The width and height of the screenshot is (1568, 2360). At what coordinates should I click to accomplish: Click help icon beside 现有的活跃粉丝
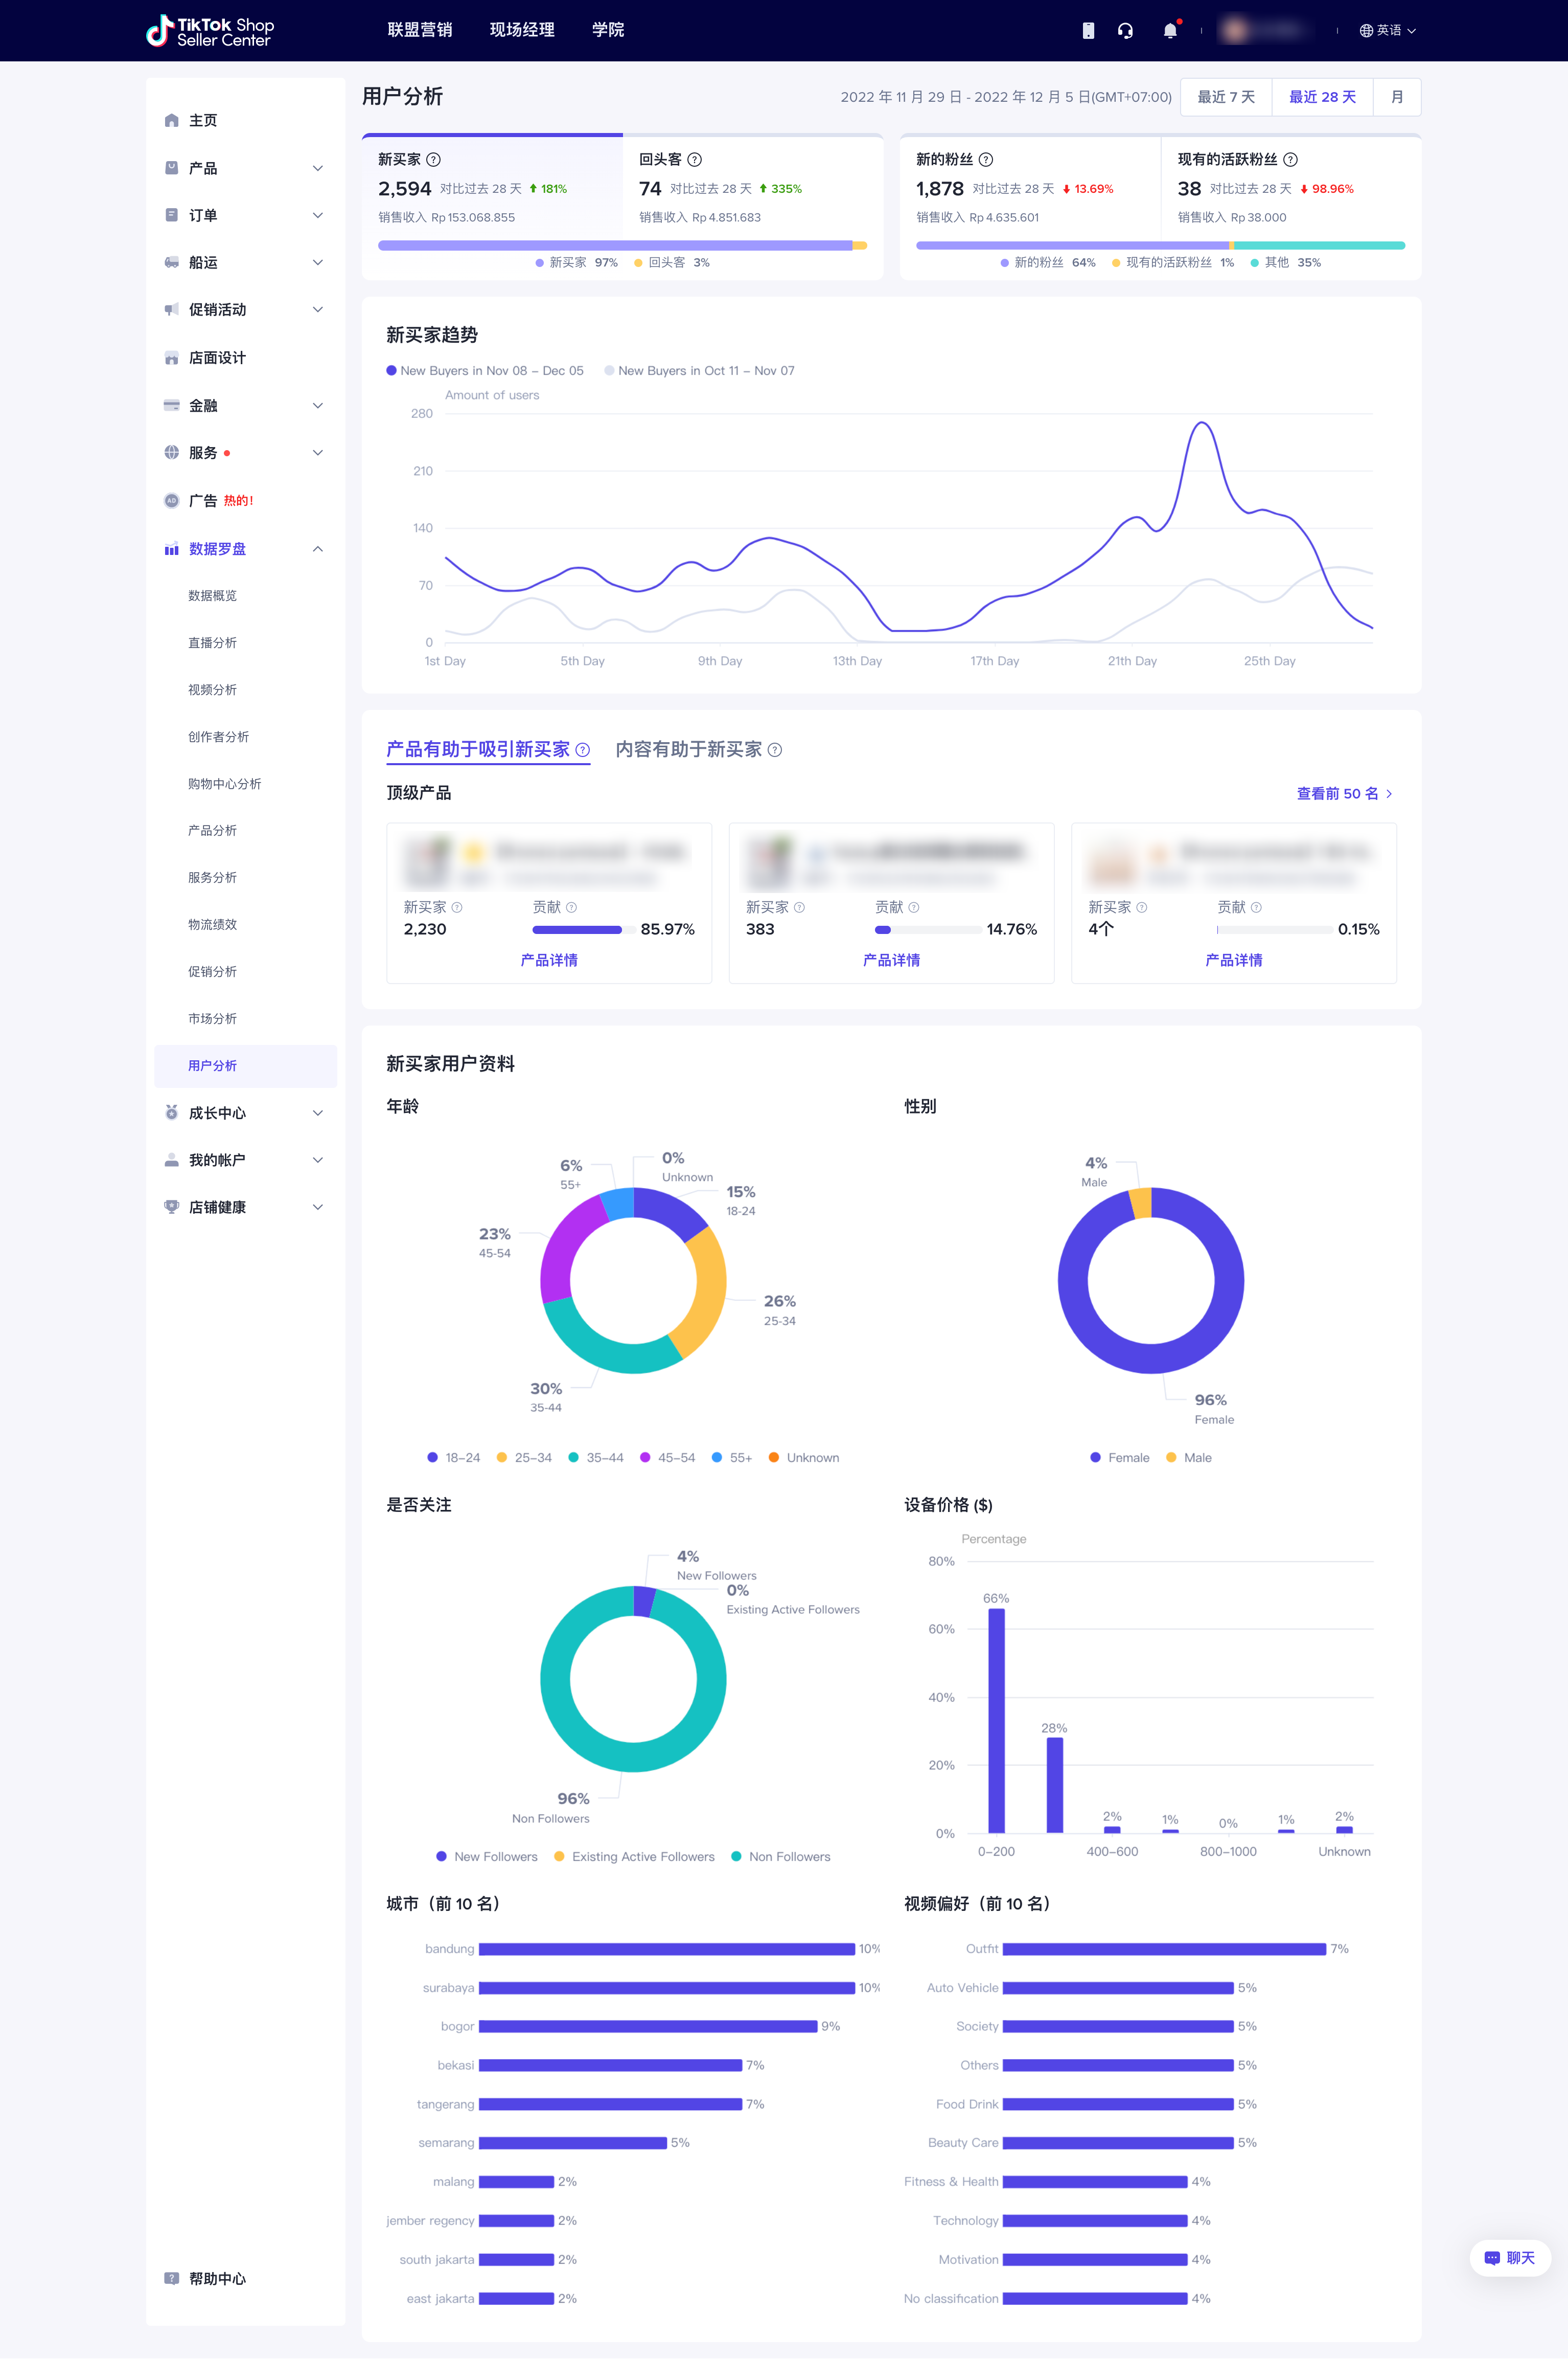tap(1290, 159)
